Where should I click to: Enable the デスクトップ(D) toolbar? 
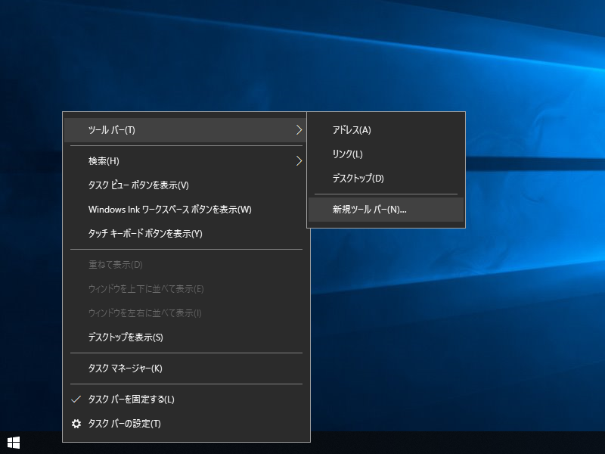coord(386,179)
